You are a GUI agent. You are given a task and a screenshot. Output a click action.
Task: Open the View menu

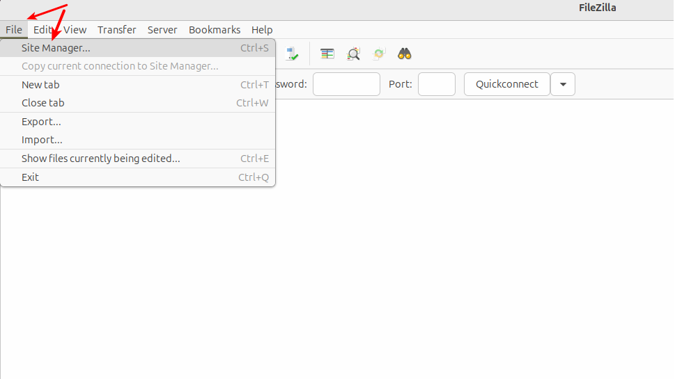[75, 30]
